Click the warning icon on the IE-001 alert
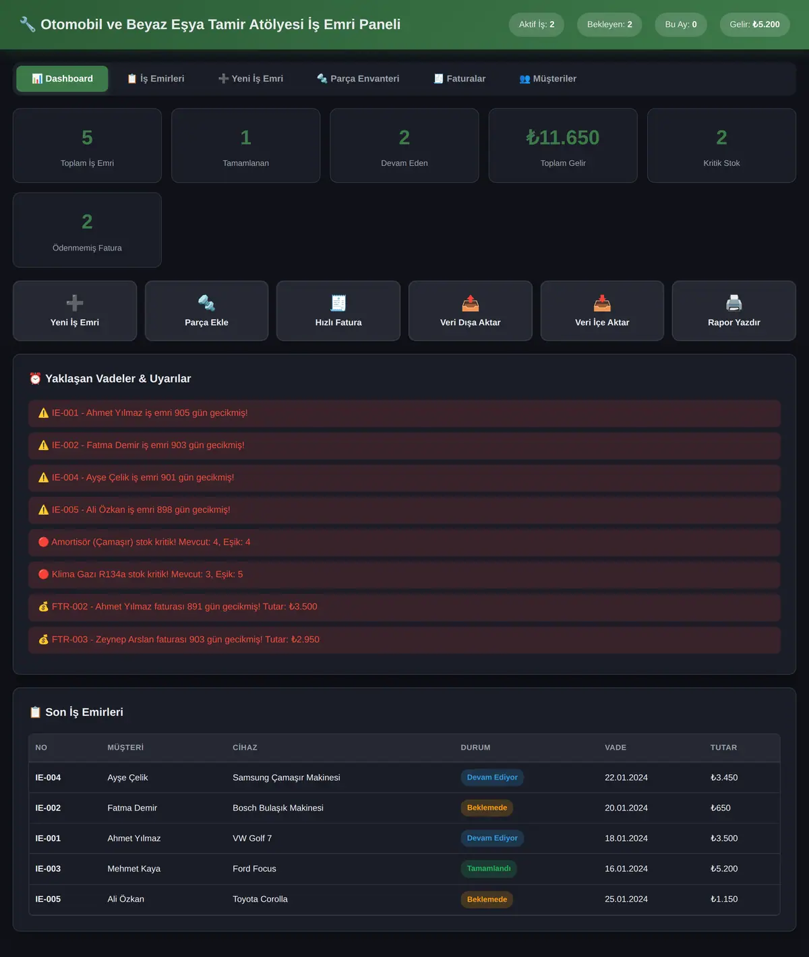Image resolution: width=809 pixels, height=957 pixels. [x=44, y=413]
